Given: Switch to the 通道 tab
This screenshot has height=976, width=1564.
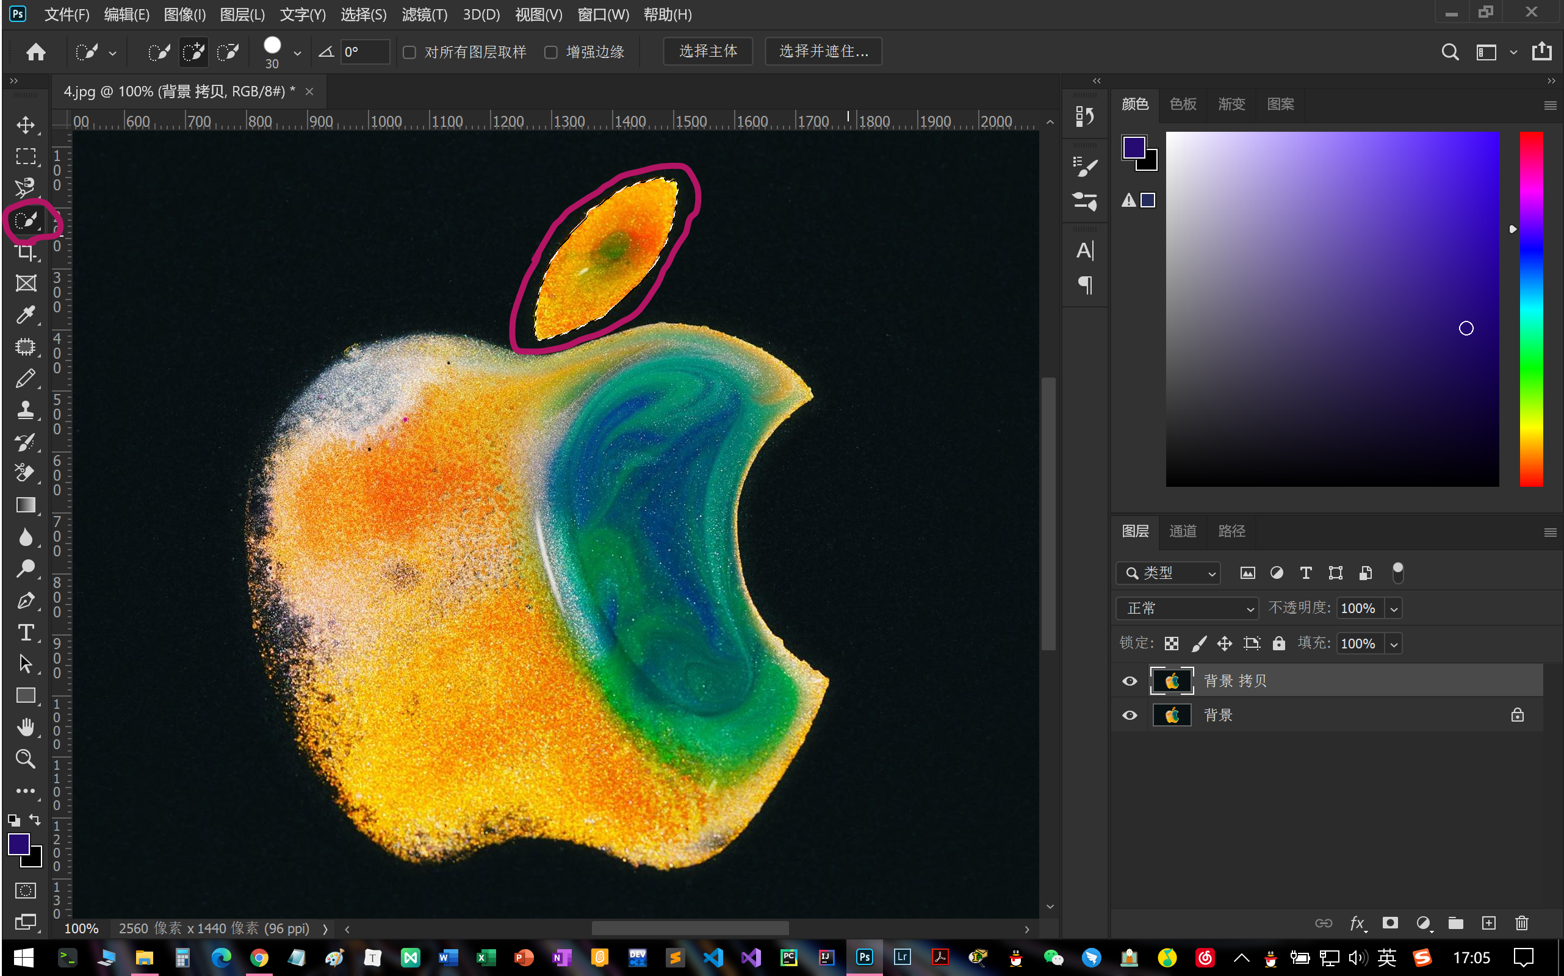Looking at the screenshot, I should point(1183,531).
